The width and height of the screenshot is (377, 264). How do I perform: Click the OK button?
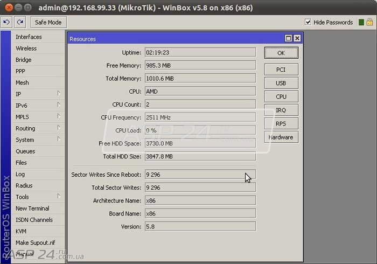(x=281, y=53)
